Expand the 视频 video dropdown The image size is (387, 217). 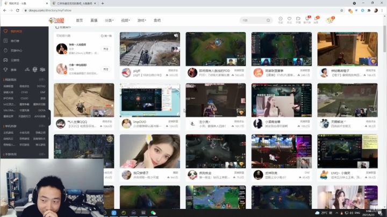(125, 20)
